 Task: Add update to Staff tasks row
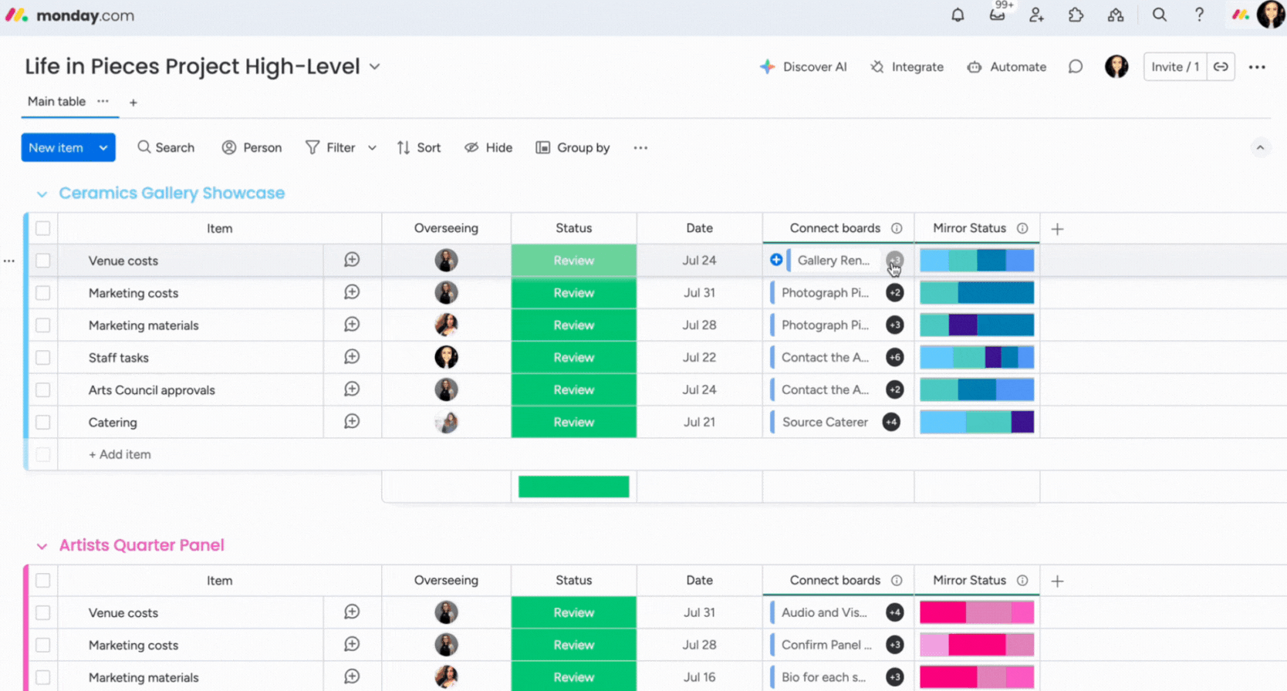[x=352, y=357]
